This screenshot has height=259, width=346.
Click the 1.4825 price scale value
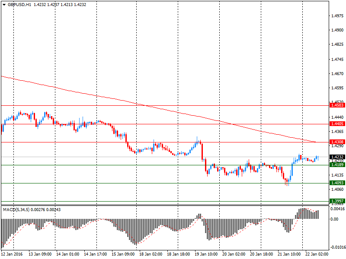click(x=337, y=44)
